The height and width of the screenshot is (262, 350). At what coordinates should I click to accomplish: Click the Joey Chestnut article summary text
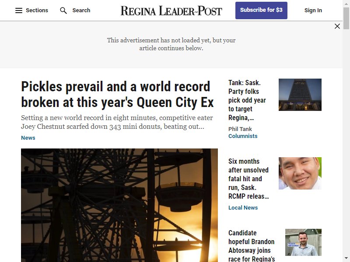click(x=117, y=122)
